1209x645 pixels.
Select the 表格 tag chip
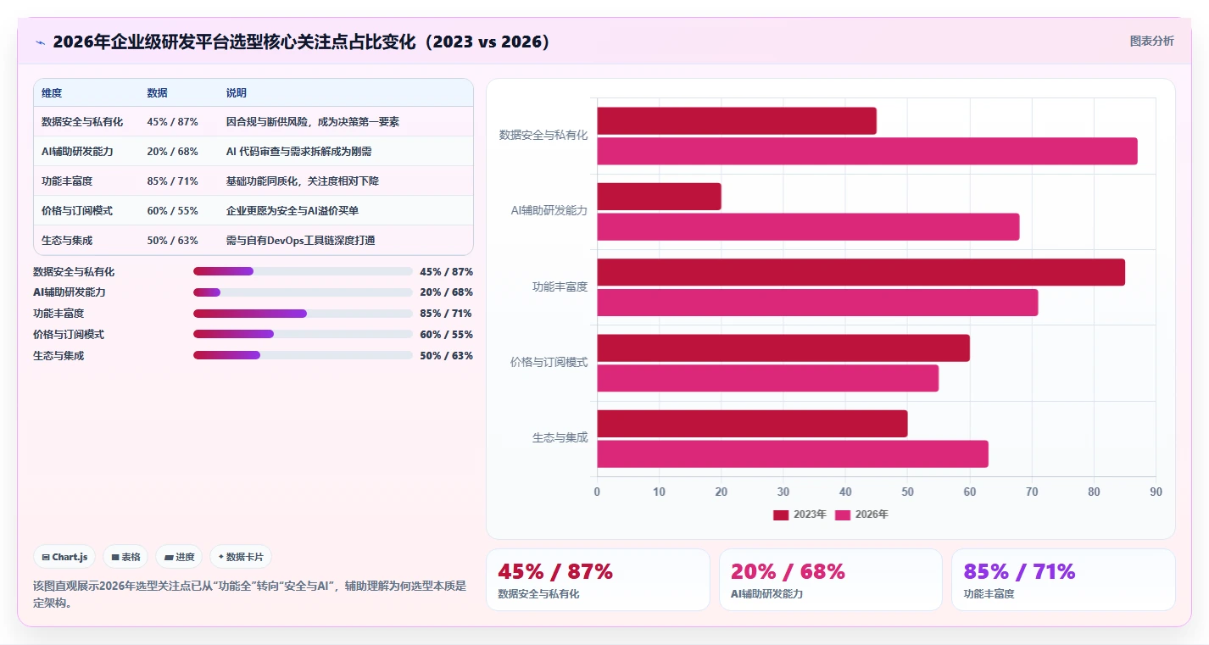(125, 557)
